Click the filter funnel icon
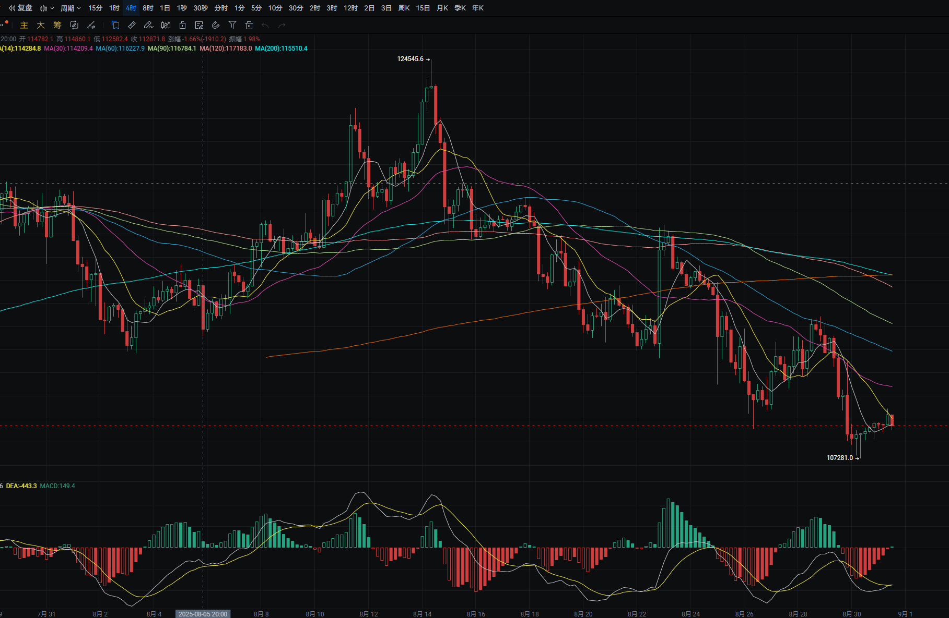Screen dimensions: 949x618 (232, 25)
